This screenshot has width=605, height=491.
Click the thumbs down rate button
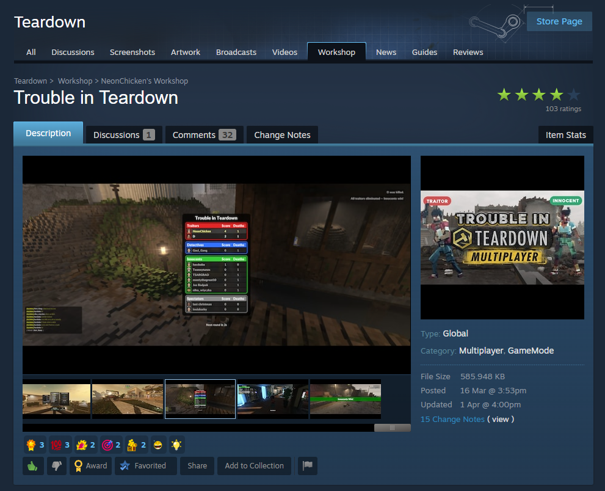[x=57, y=466]
